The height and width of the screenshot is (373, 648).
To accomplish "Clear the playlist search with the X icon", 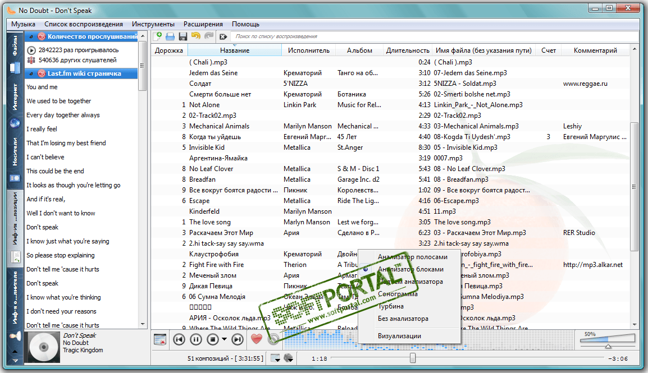I will point(223,36).
